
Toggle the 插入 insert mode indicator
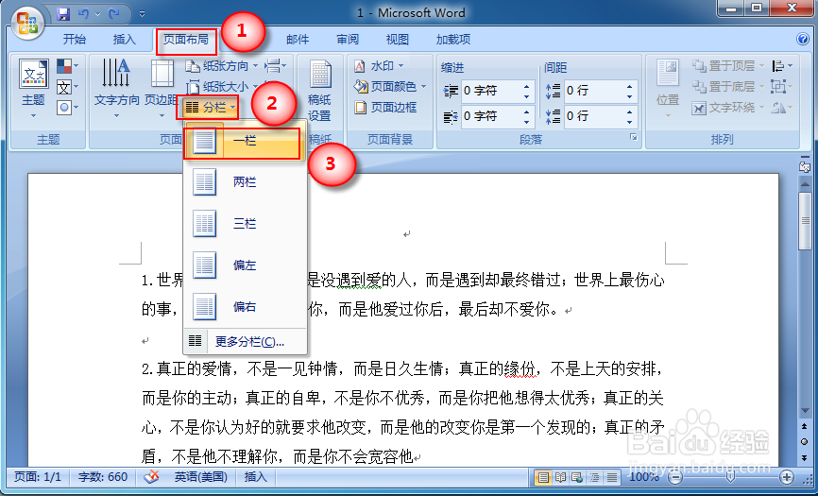255,476
